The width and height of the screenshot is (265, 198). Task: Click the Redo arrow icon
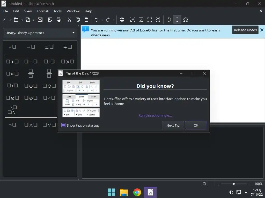pos(108,20)
